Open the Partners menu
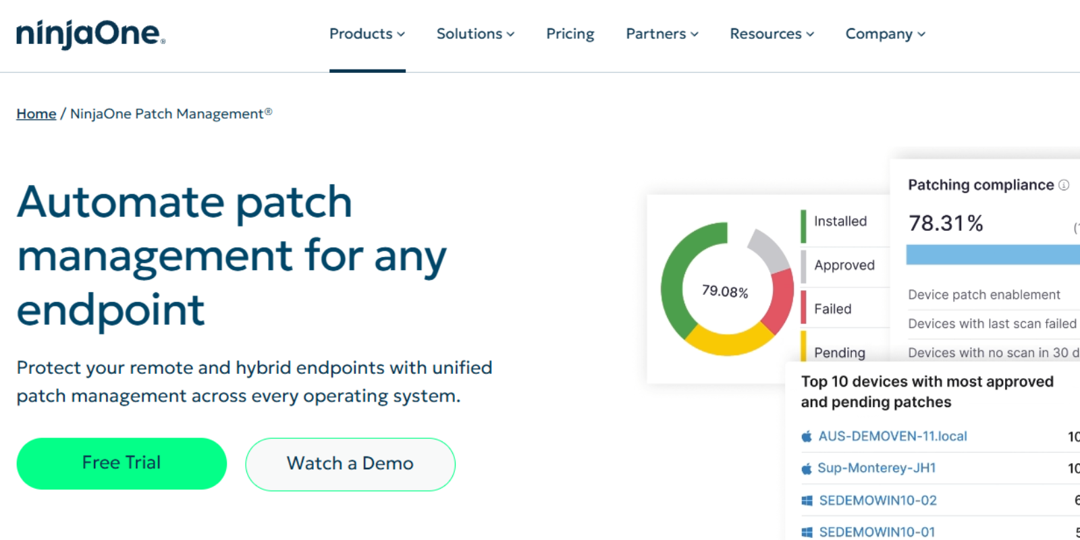The image size is (1080, 540). [662, 34]
